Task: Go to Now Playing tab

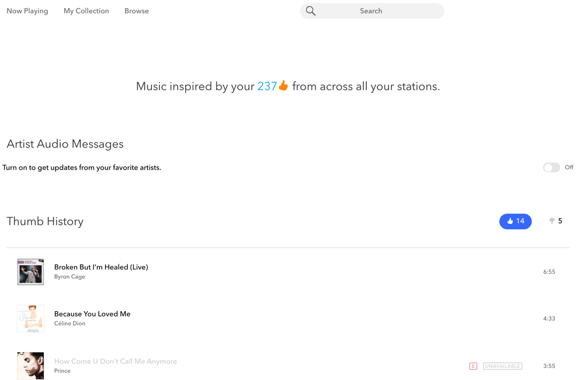Action: tap(27, 11)
